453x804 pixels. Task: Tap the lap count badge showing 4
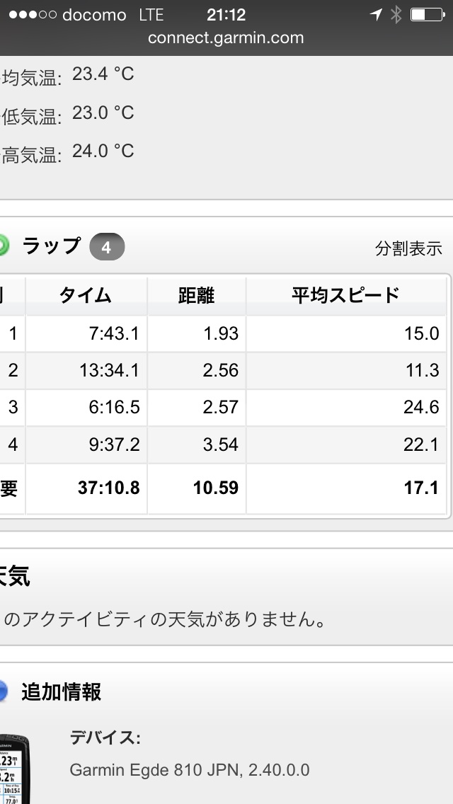pyautogui.click(x=106, y=248)
